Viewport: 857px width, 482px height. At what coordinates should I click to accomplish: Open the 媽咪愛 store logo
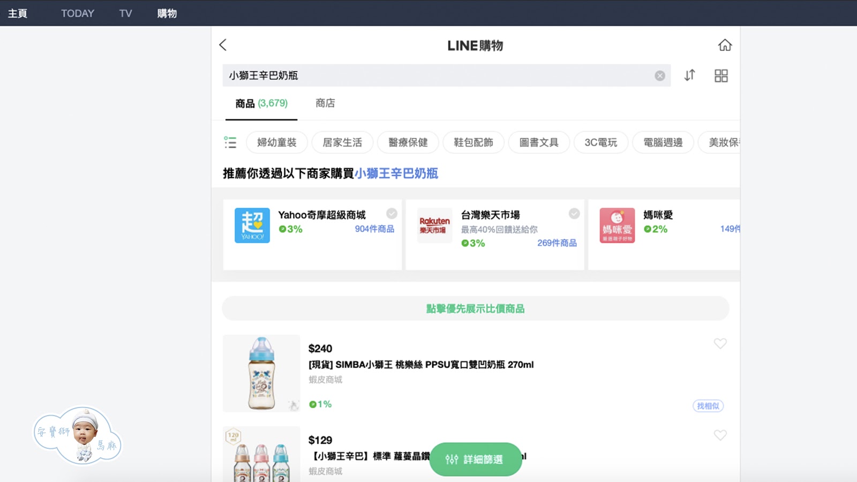pyautogui.click(x=617, y=225)
